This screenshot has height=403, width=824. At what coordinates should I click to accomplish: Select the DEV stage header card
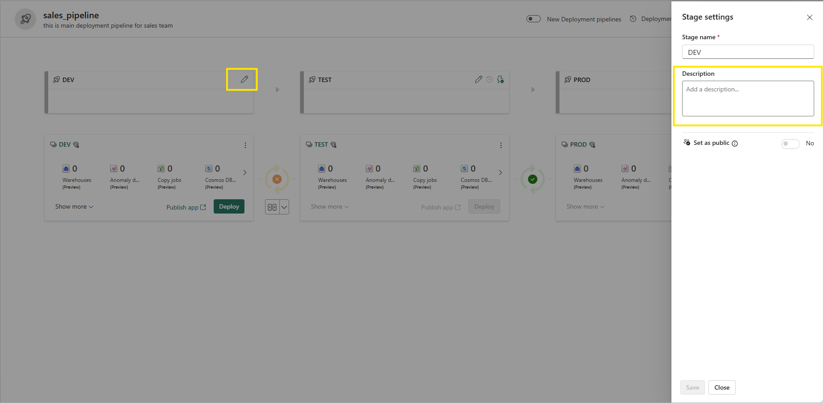149,92
